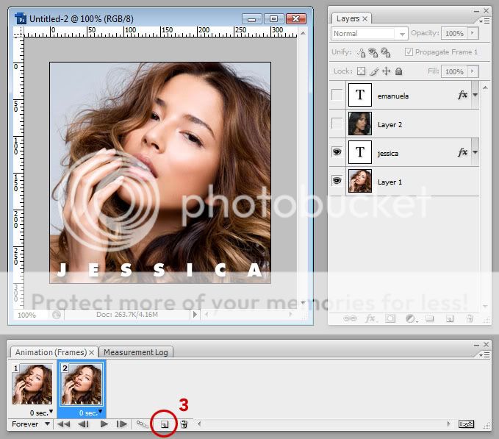Click the lock all layer icon
499x439 pixels.
(398, 71)
